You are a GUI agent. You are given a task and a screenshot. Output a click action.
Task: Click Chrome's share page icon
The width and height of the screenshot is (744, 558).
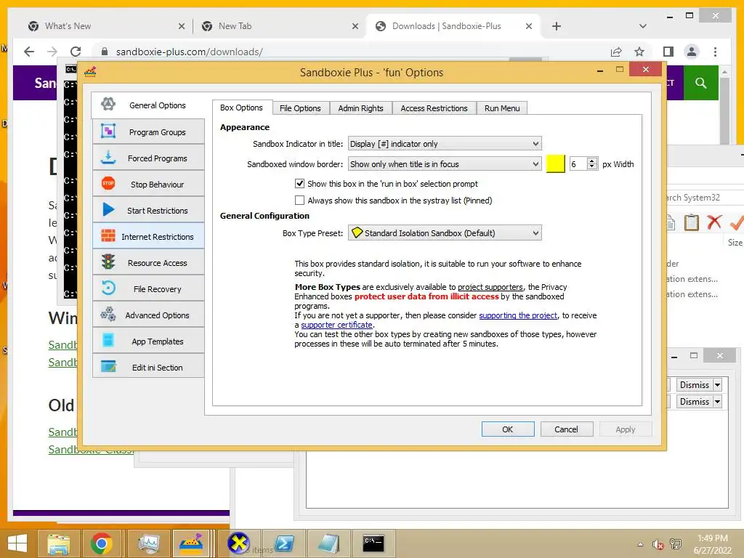pos(616,52)
